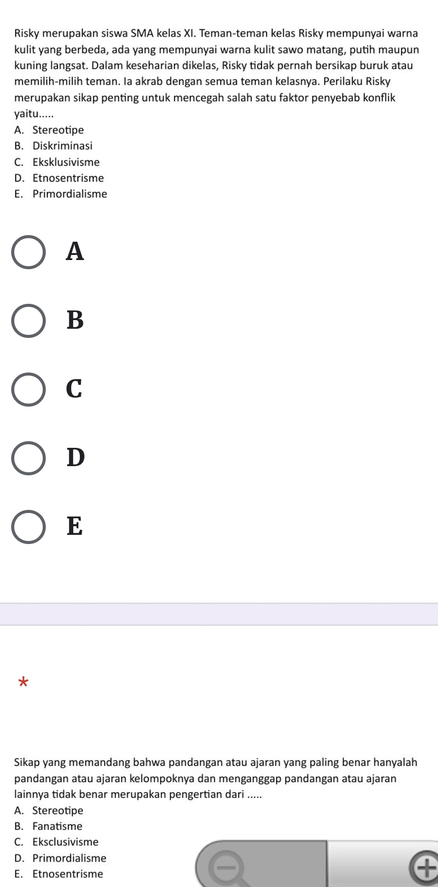
Task: Choose radio option D
Action: (28, 458)
